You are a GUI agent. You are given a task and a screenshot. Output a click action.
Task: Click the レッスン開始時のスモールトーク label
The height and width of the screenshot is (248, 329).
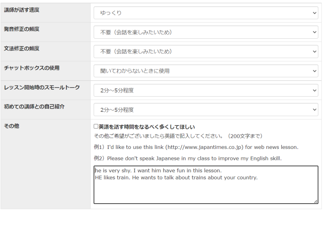[42, 87]
